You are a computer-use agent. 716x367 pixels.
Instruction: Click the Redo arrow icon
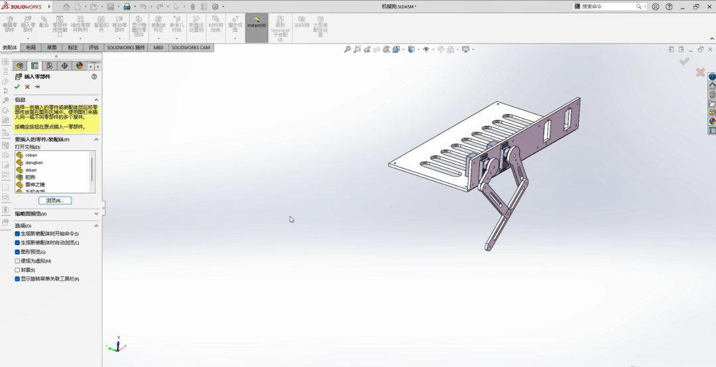click(x=160, y=7)
